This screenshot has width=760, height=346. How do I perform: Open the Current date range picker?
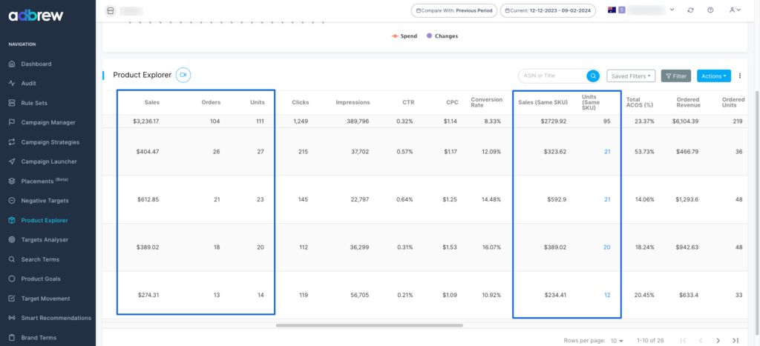click(x=548, y=10)
